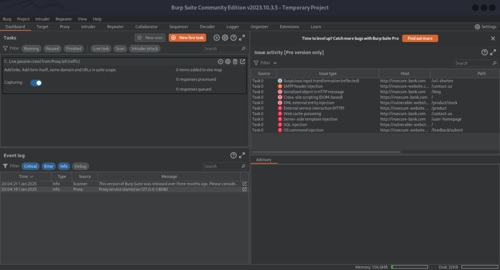
Task: Toggle the Running task filter
Action: click(31, 49)
